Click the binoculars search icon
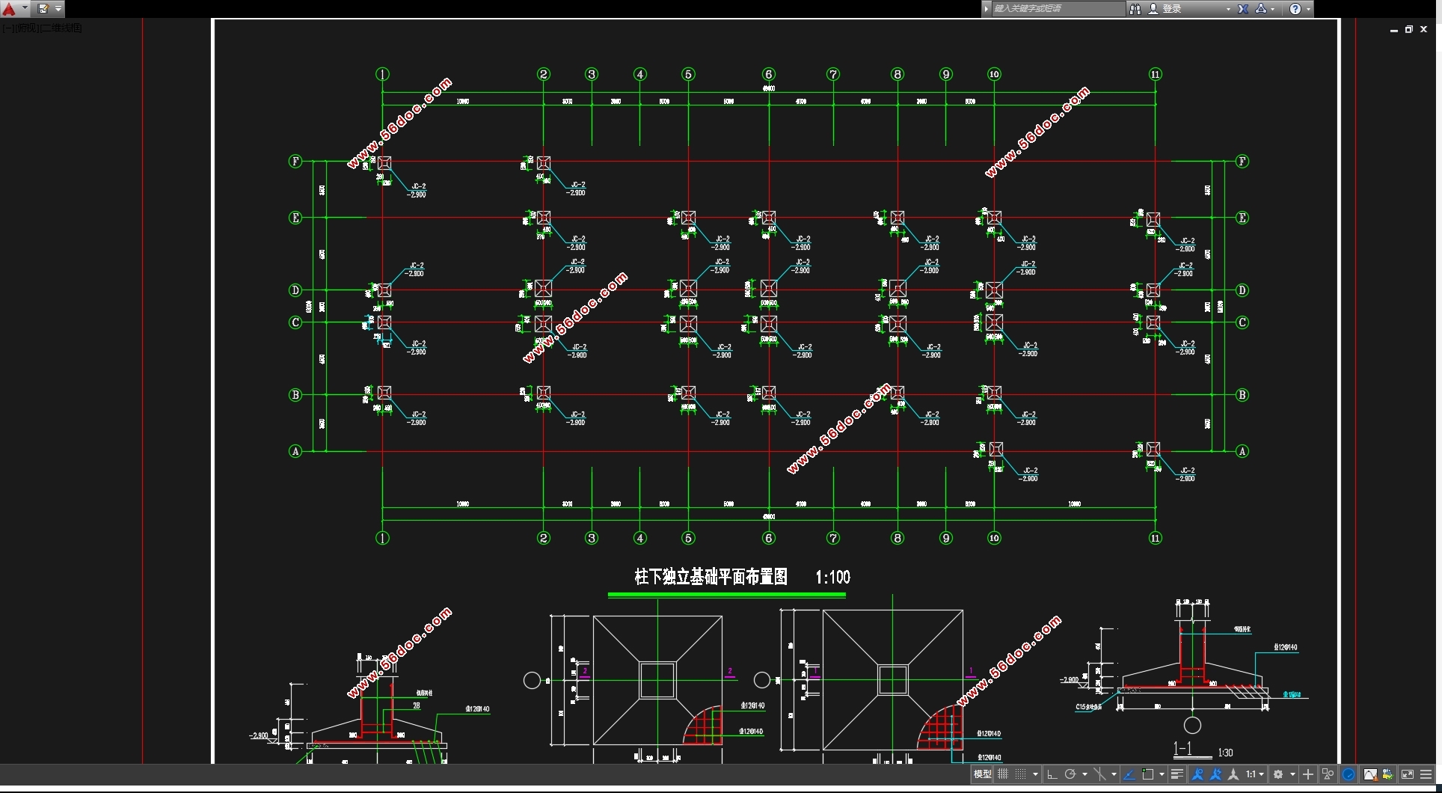 tap(1135, 9)
